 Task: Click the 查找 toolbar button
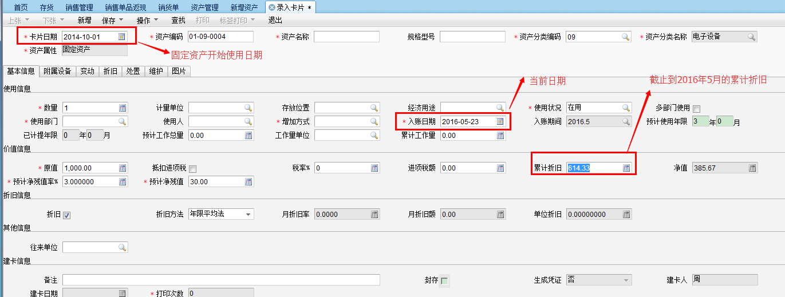[x=179, y=20]
